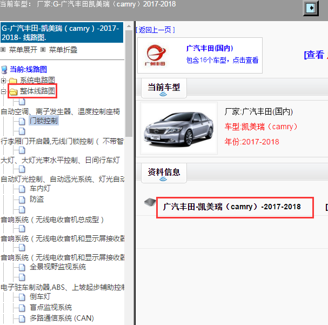Click the 厂家:广汽丰田(国内) text
Screen dimensions: 328x325
(258, 111)
